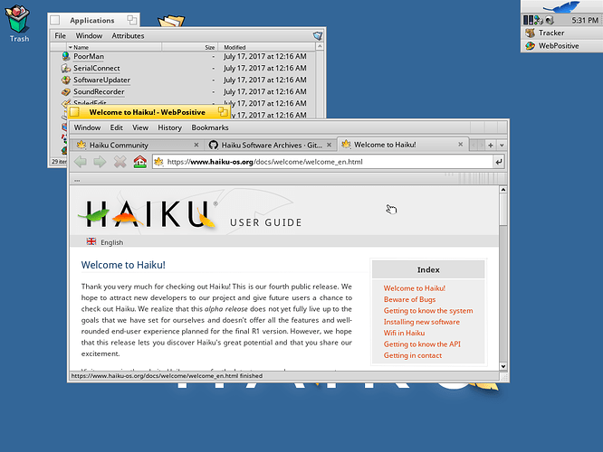Open the Installing new software link
Screen dimensions: 603x452
coord(422,322)
